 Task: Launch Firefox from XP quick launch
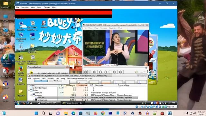pos(24,103)
